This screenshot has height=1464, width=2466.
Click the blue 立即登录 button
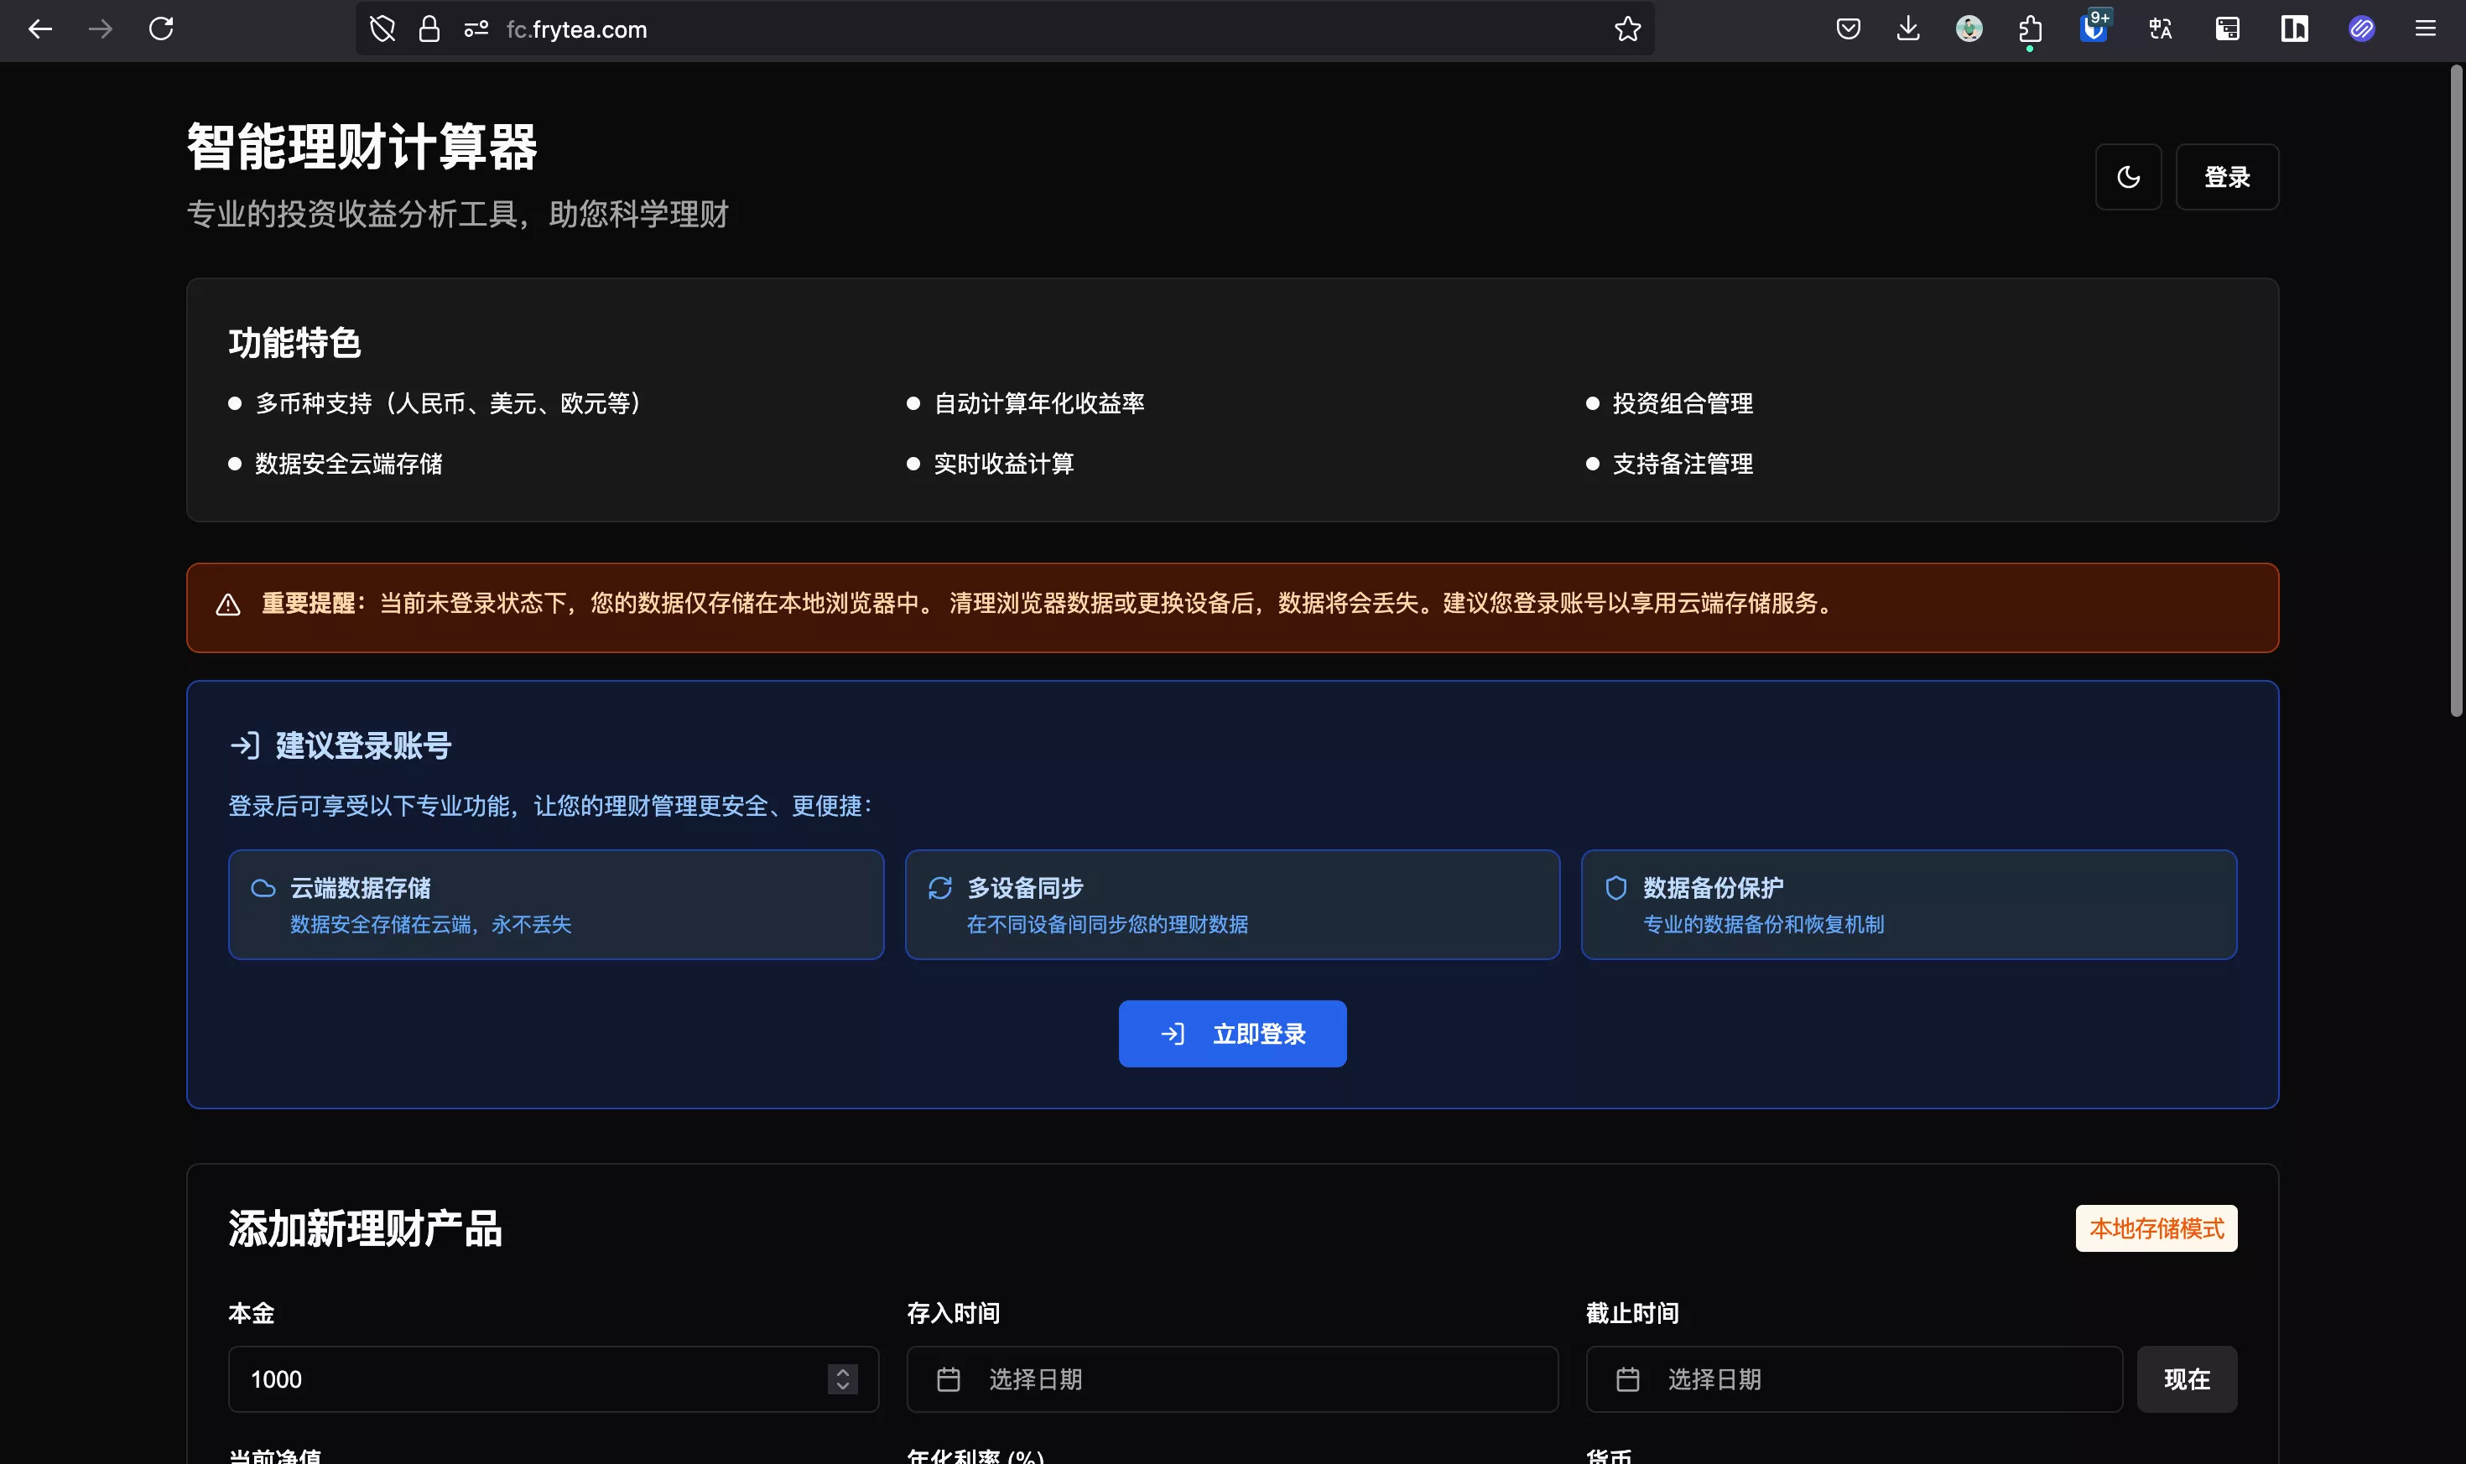1231,1033
